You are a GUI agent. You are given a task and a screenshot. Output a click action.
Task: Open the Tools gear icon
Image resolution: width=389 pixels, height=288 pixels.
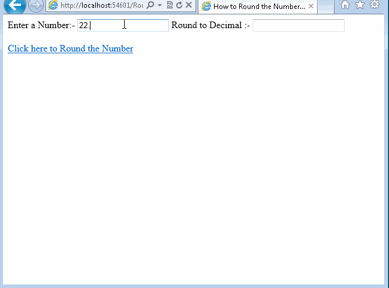pyautogui.click(x=375, y=4)
